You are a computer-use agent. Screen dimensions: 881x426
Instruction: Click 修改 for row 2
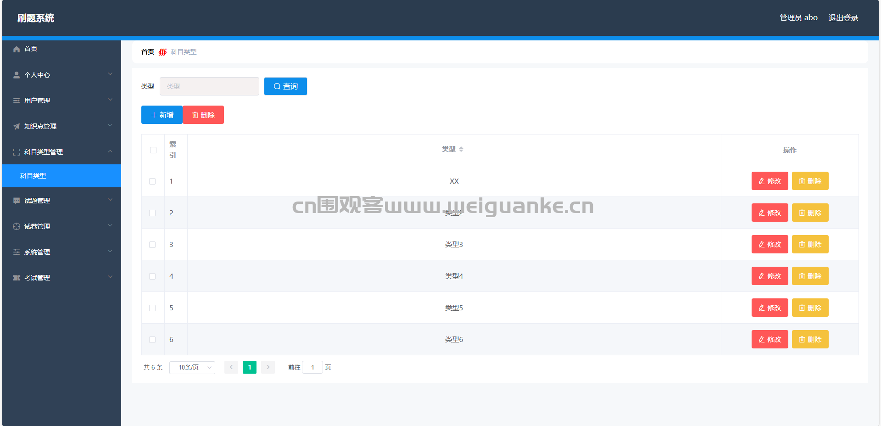(x=770, y=213)
